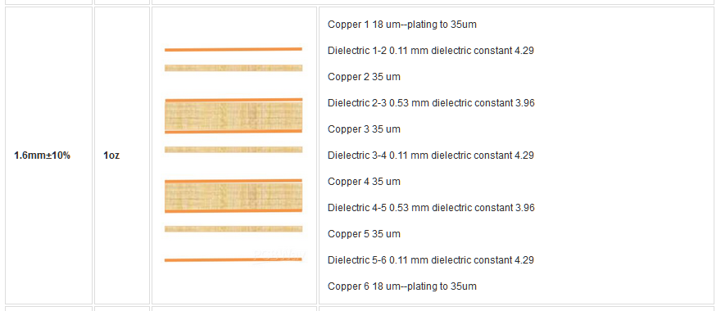Viewport: 721px width, 311px height.
Task: Click the Copper 5 35 um line
Action: point(364,234)
